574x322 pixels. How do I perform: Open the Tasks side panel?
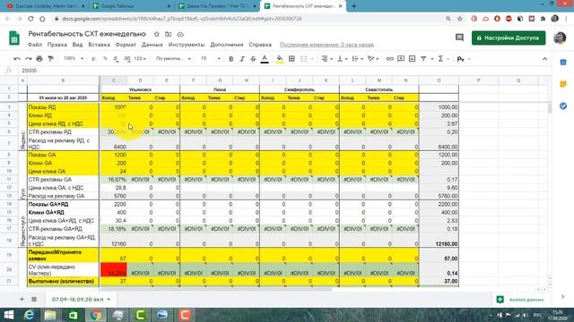coord(563,106)
